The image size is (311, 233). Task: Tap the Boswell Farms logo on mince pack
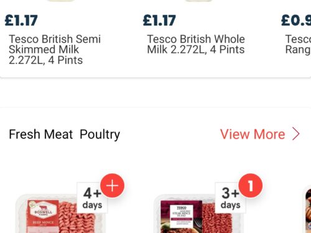point(43,209)
